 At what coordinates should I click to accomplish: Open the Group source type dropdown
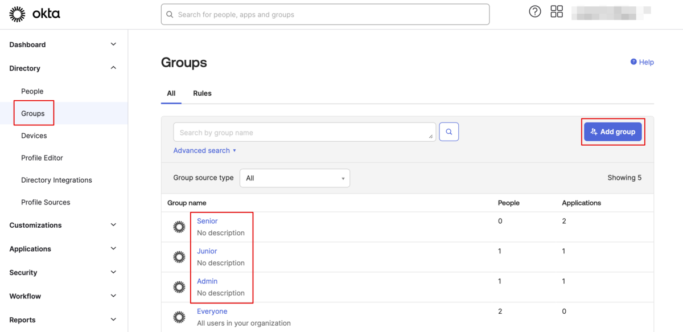coord(294,178)
